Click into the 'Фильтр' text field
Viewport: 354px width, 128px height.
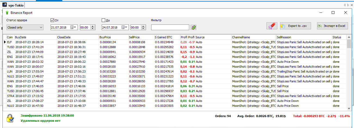pyautogui.click(x=170, y=27)
